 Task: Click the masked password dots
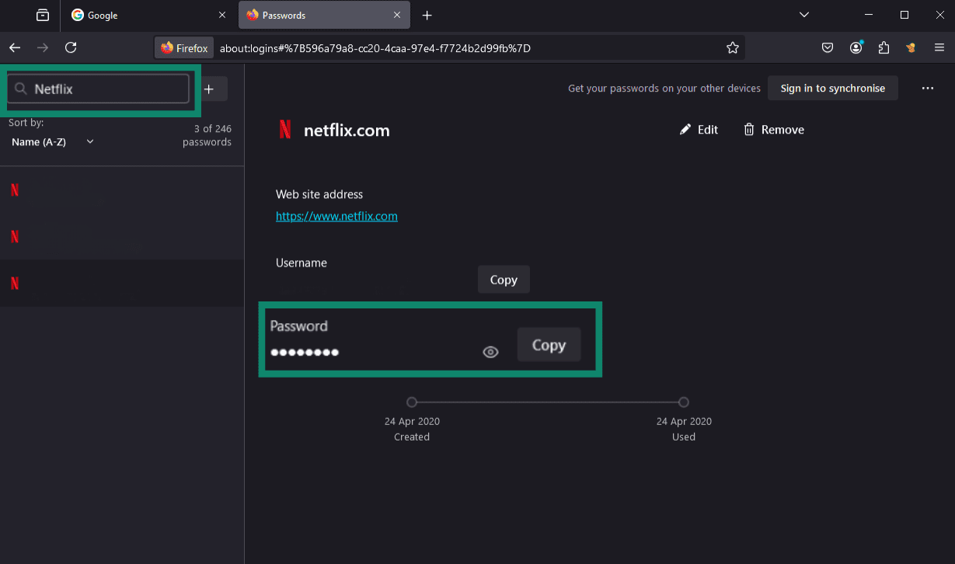click(x=305, y=353)
